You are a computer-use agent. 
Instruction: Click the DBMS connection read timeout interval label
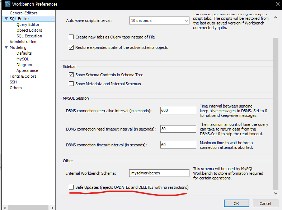111,129
